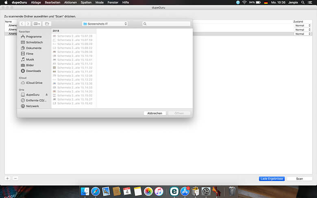
Task: Open the Bearbeiten menu
Action: pos(52,2)
